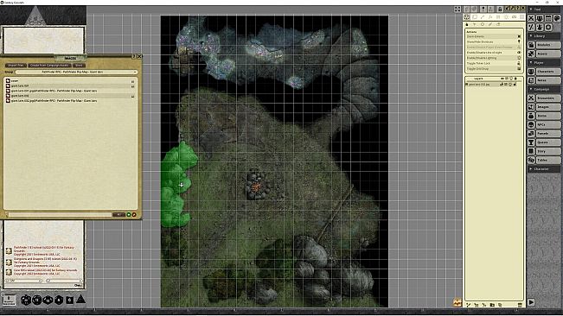Toggle Share Extents action
This screenshot has height=316, width=563.
pyautogui.click(x=493, y=36)
